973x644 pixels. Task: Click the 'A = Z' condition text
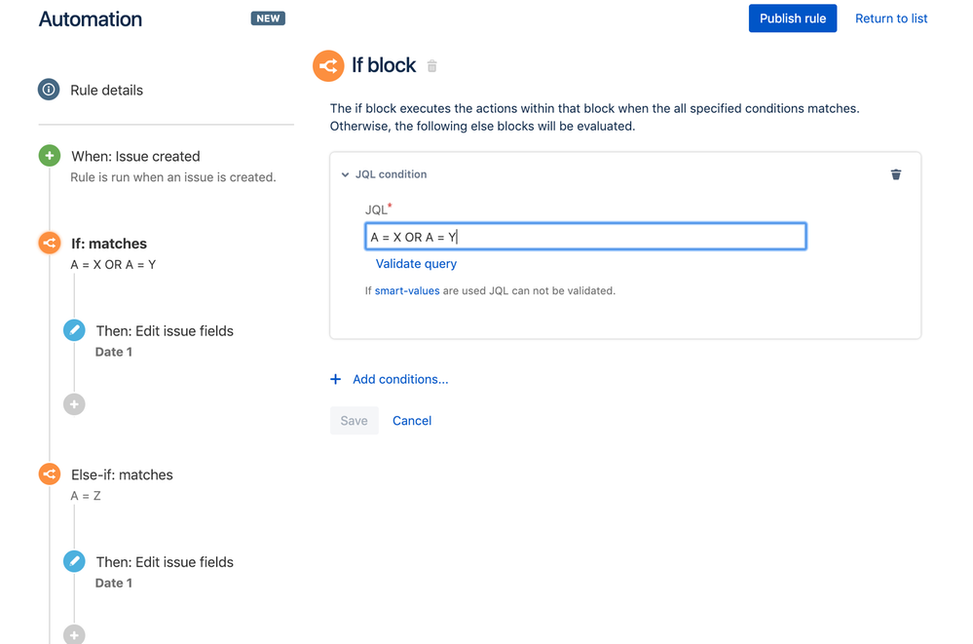(86, 496)
